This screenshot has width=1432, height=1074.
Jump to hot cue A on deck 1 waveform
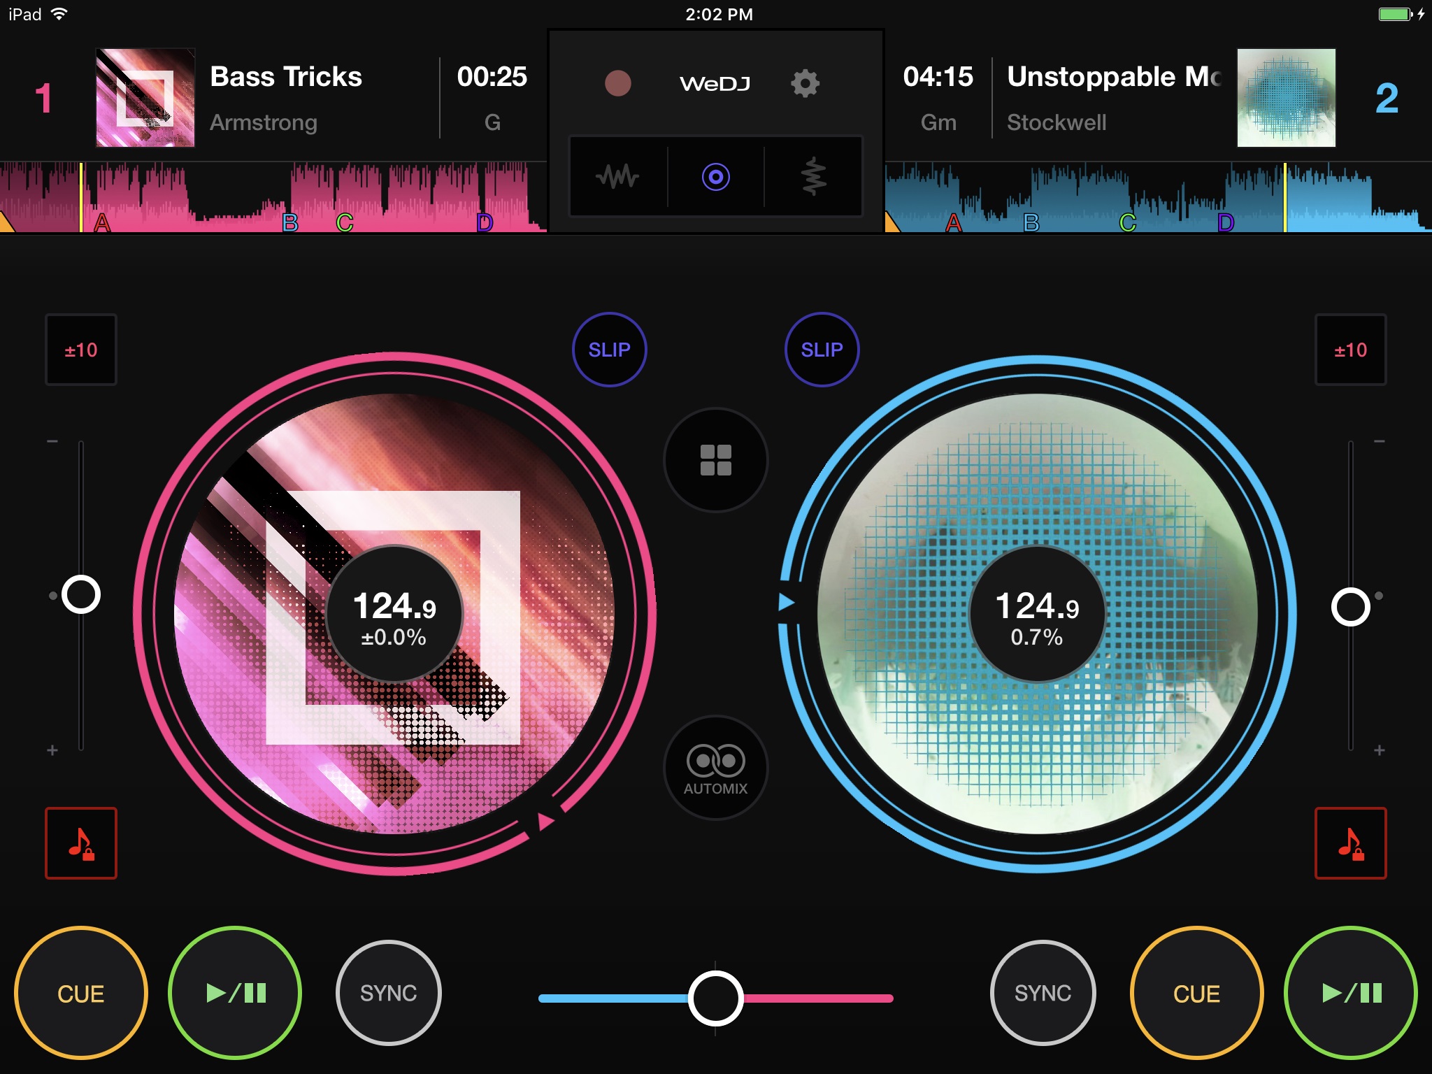102,222
